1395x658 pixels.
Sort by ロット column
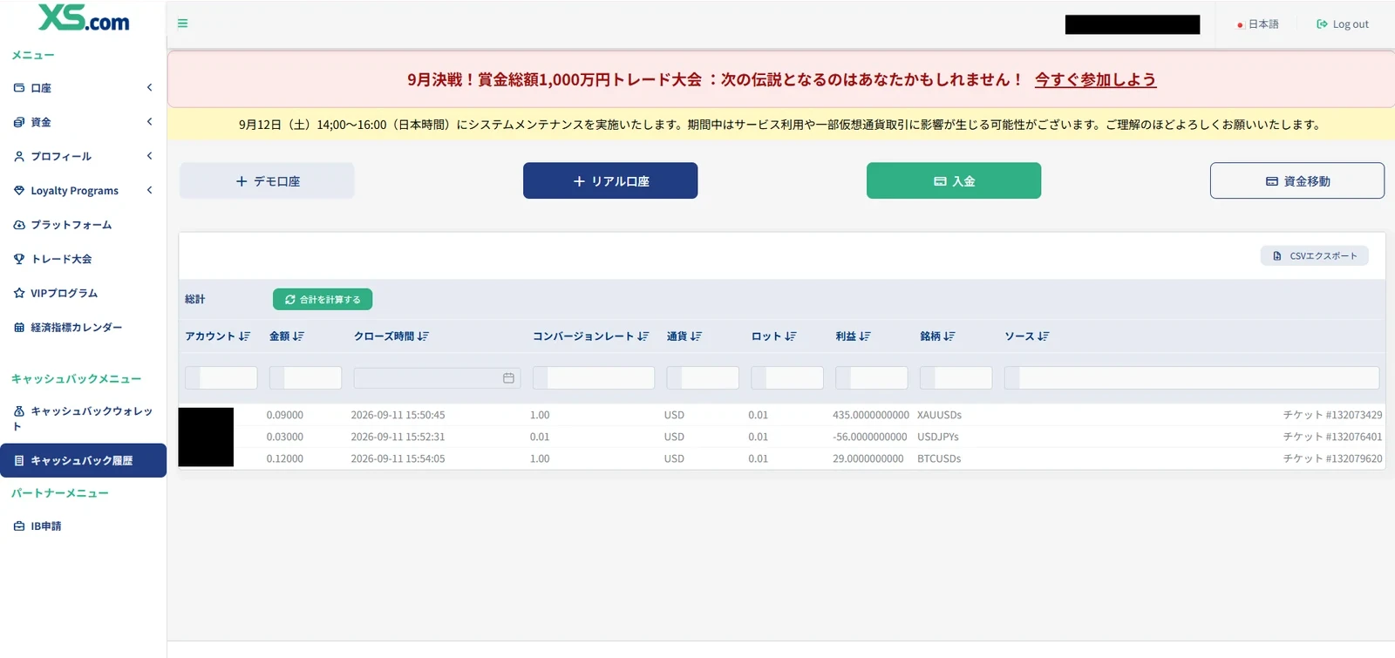point(774,336)
